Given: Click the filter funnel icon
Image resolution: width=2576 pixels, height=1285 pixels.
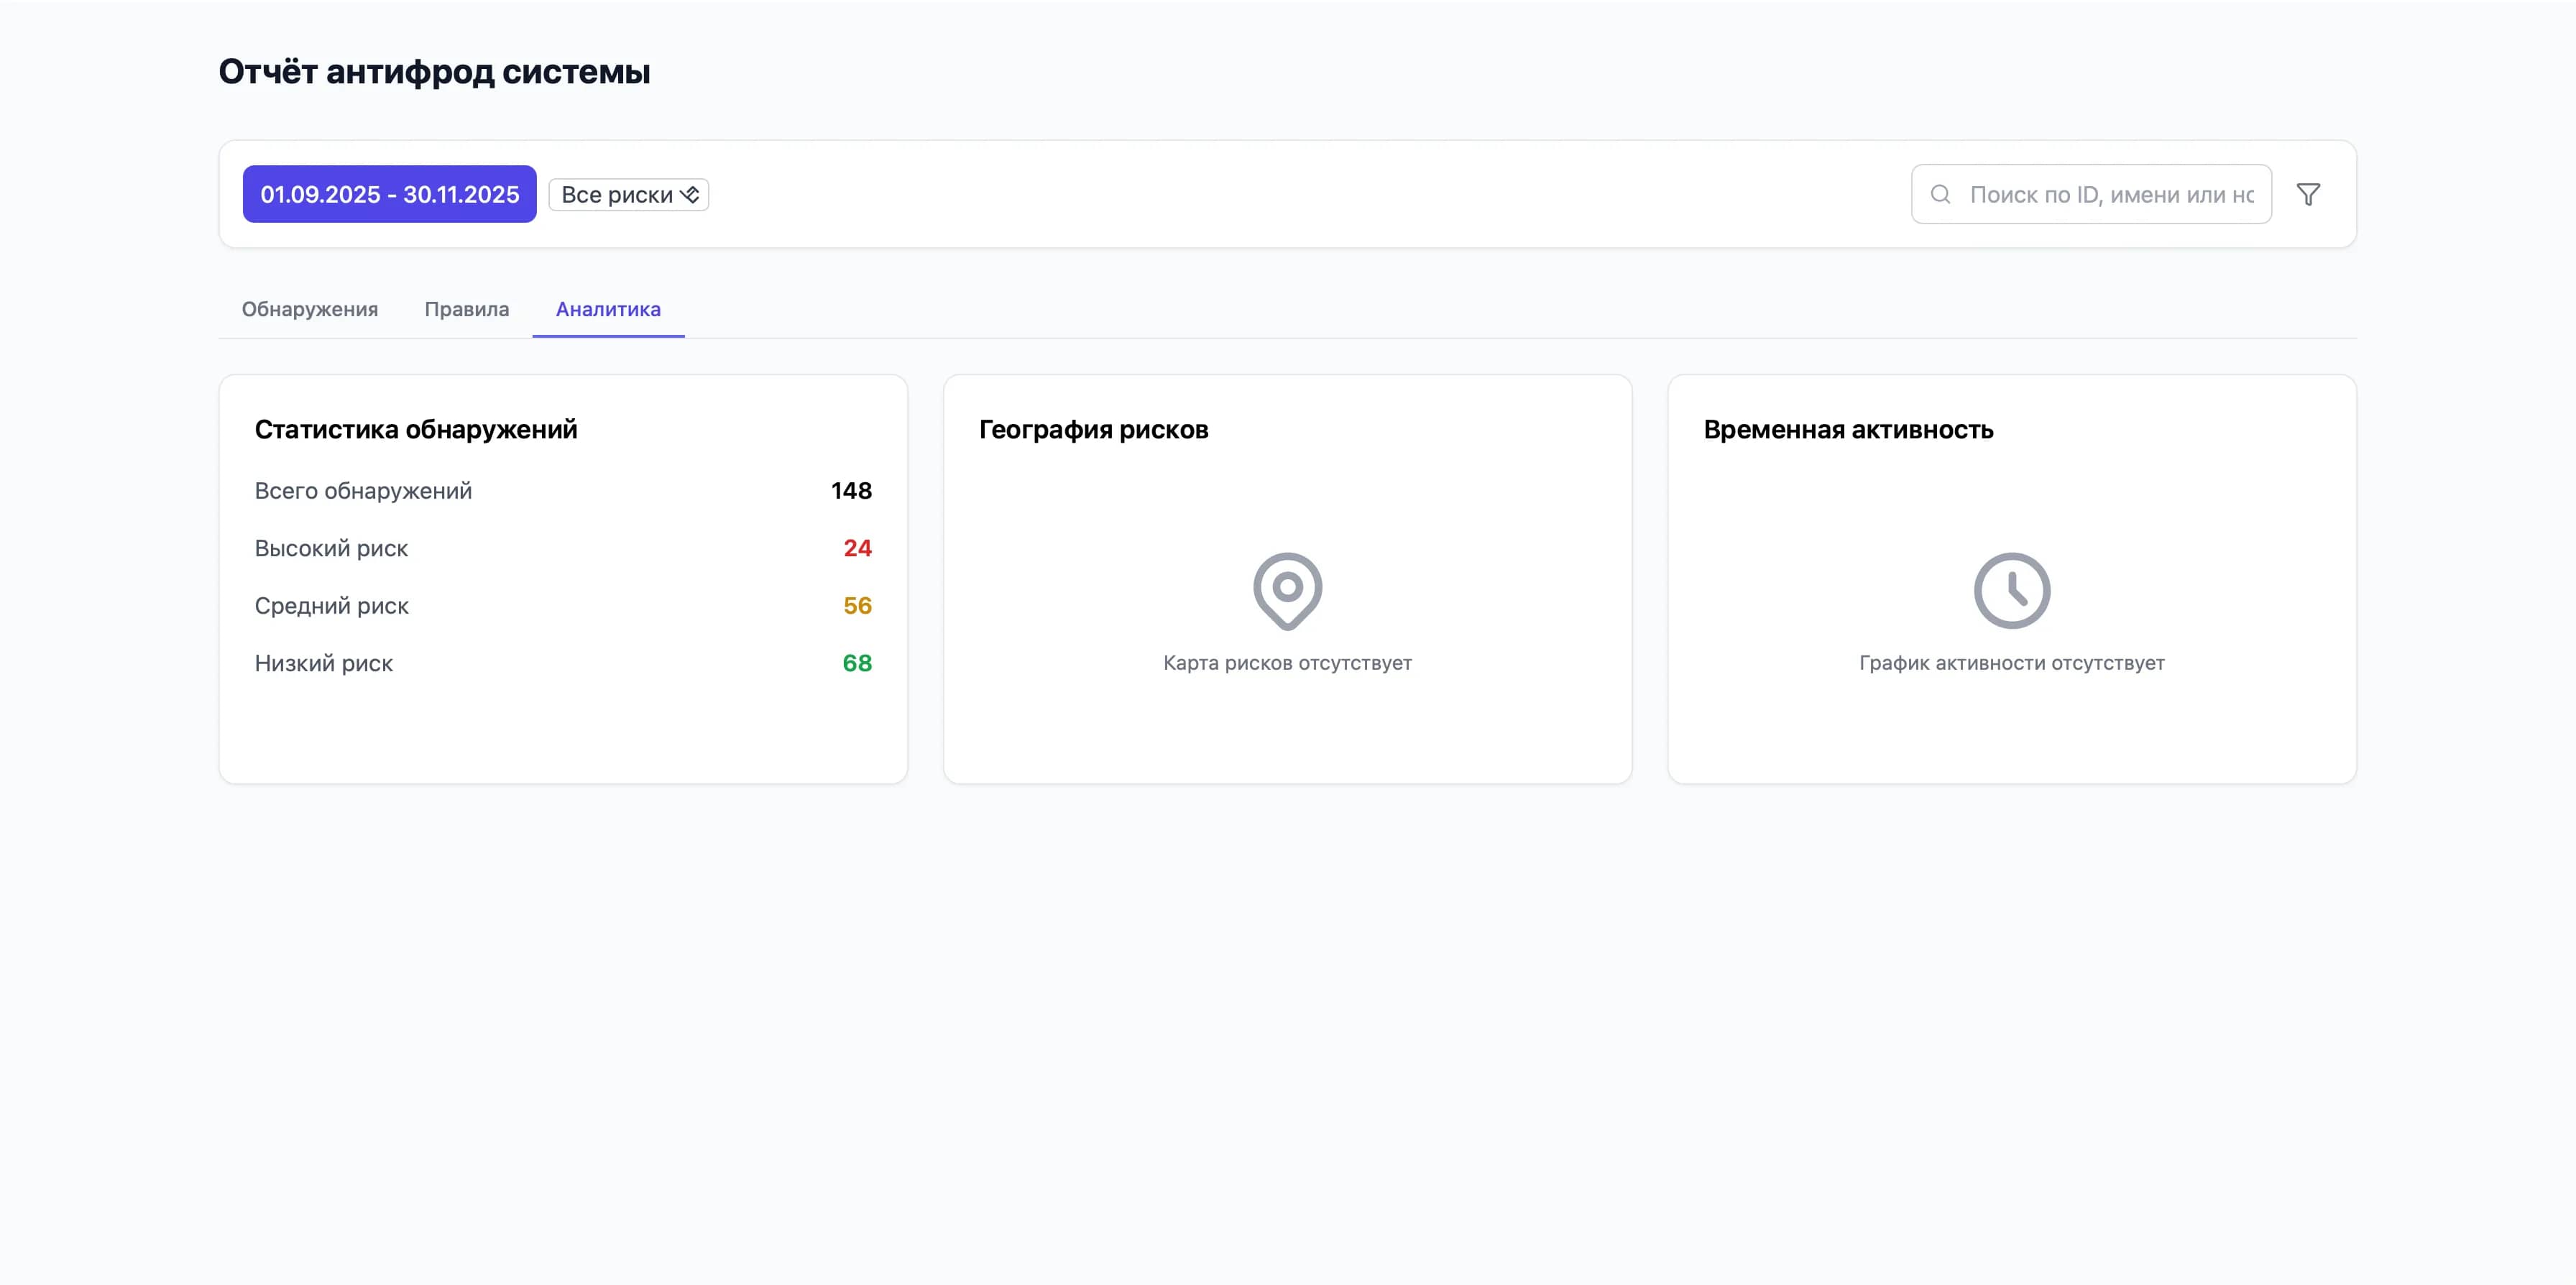Looking at the screenshot, I should point(2309,193).
